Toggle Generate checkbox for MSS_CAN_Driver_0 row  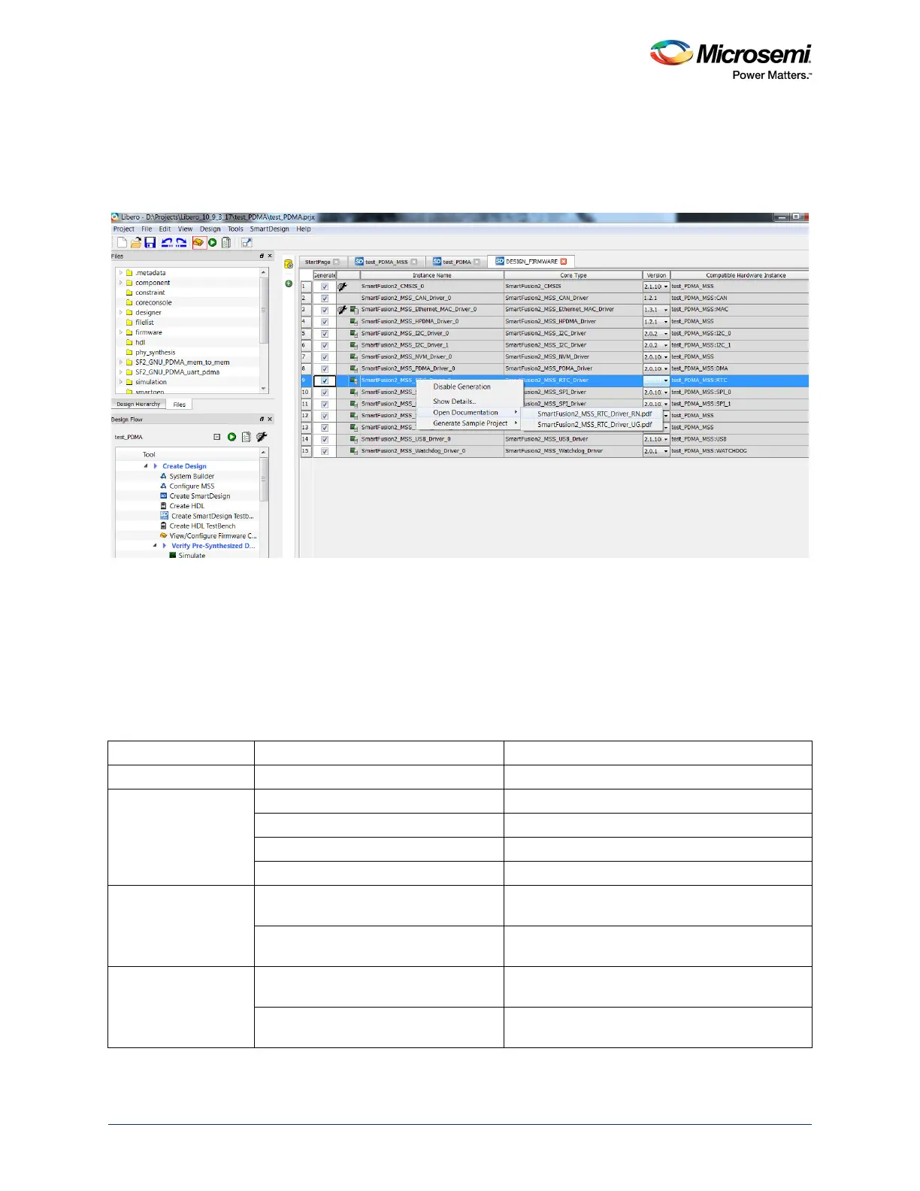[325, 299]
